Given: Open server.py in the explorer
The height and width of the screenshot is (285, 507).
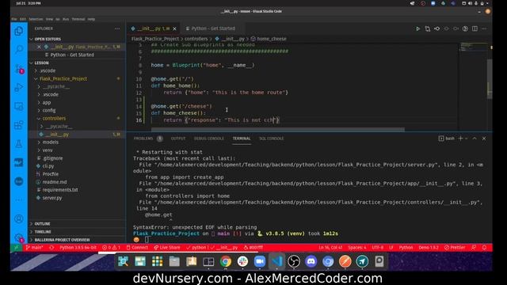Looking at the screenshot, I should tap(52, 198).
